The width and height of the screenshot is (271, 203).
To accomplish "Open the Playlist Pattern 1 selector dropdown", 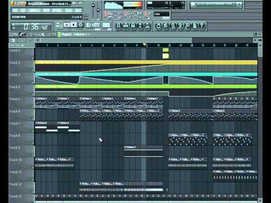I will [x=75, y=34].
